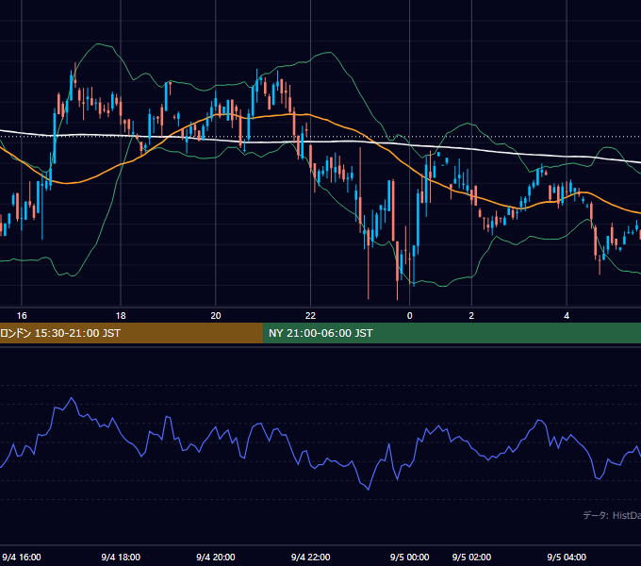Click the '4' hour label on price chart axis
The width and height of the screenshot is (641, 566).
tap(567, 315)
